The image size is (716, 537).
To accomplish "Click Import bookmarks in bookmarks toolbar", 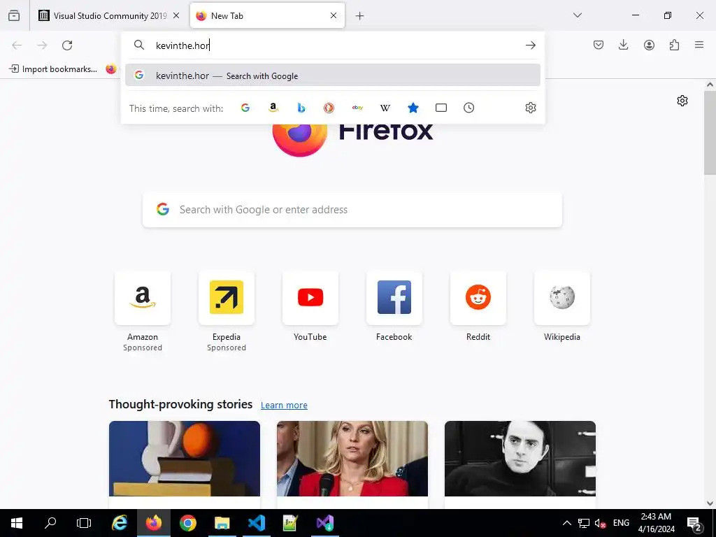I will (x=53, y=69).
